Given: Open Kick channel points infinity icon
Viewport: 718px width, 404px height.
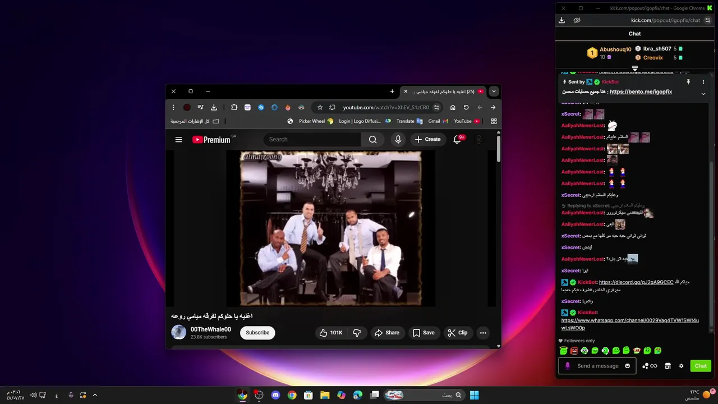Looking at the screenshot, I should (650, 366).
